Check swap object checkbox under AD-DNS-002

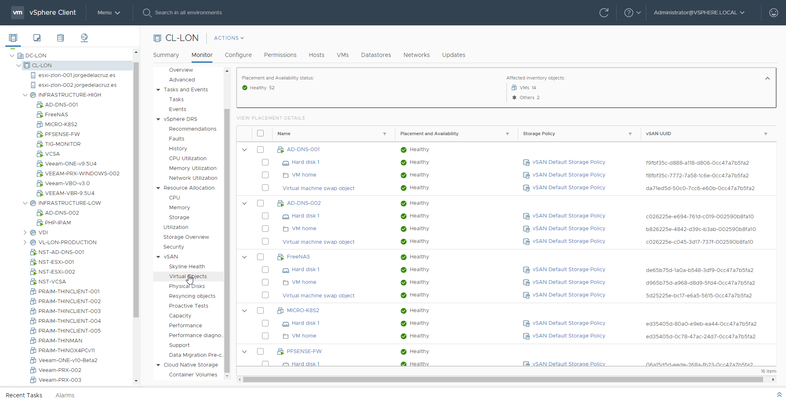click(x=265, y=241)
